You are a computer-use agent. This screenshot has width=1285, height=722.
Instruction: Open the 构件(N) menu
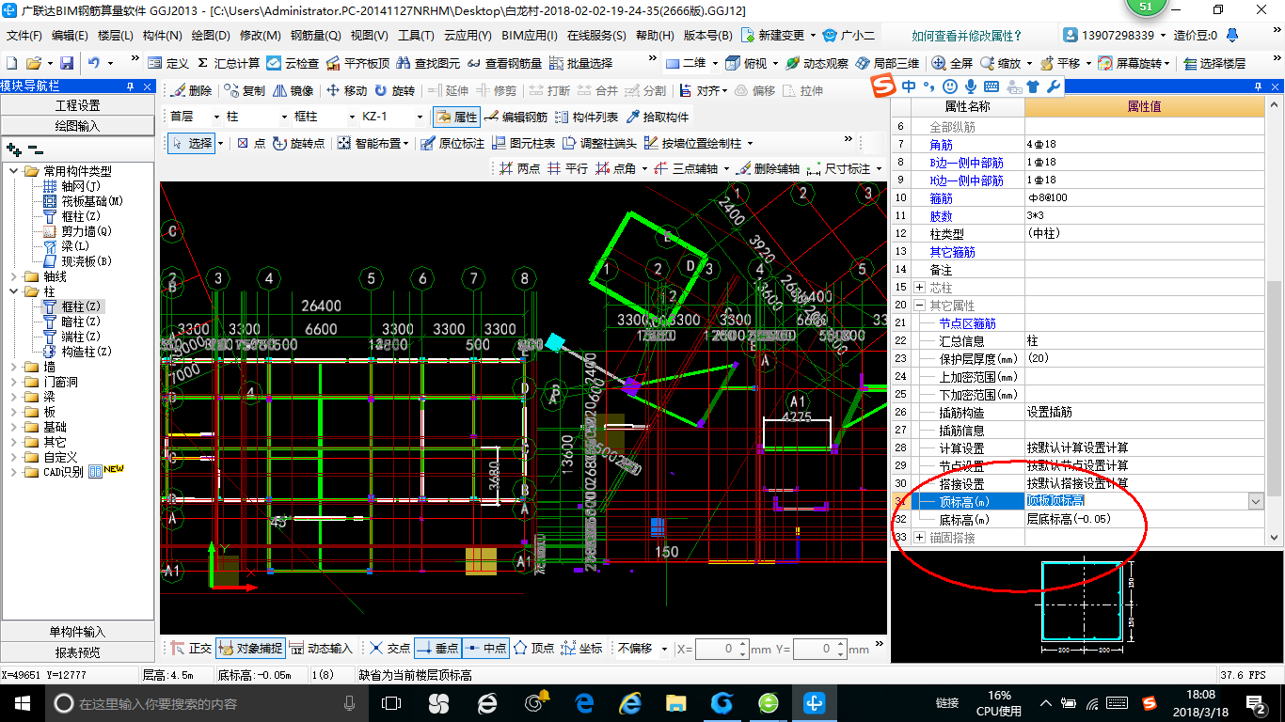[163, 36]
